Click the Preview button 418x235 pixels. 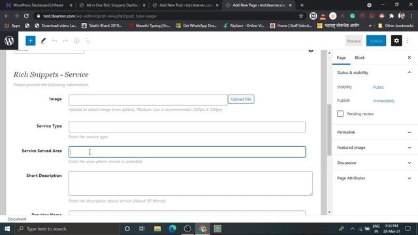pyautogui.click(x=354, y=41)
